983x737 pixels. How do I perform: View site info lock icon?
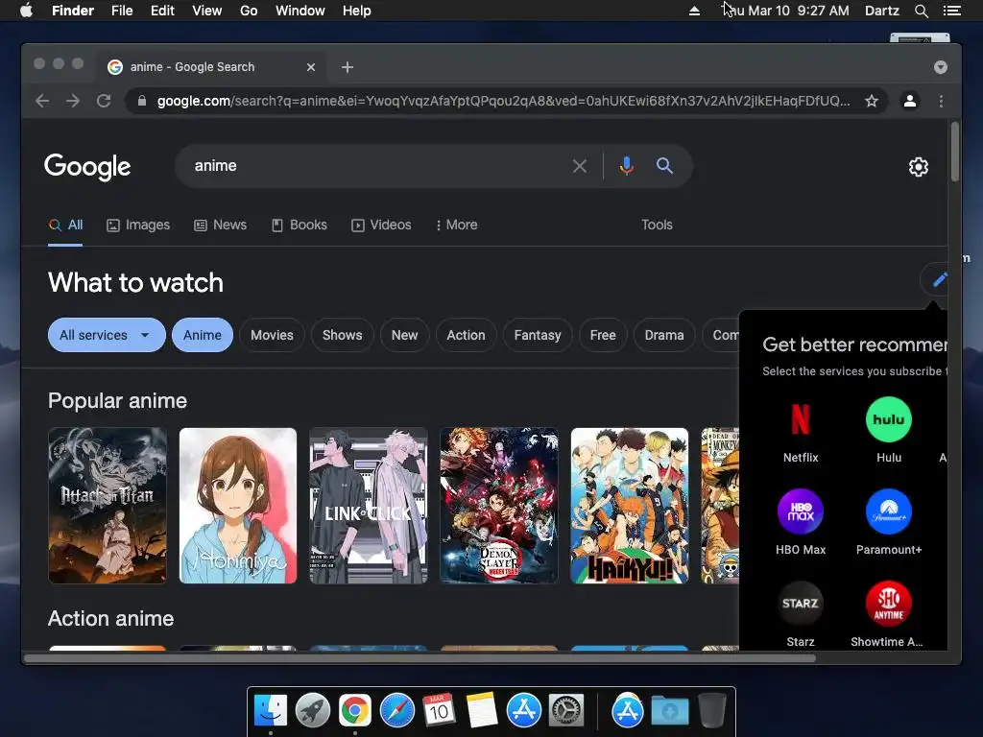(142, 101)
